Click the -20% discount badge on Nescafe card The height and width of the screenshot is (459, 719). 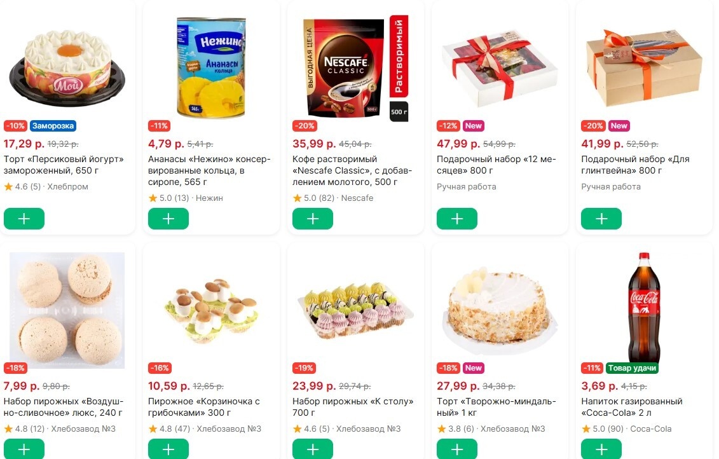click(x=305, y=125)
